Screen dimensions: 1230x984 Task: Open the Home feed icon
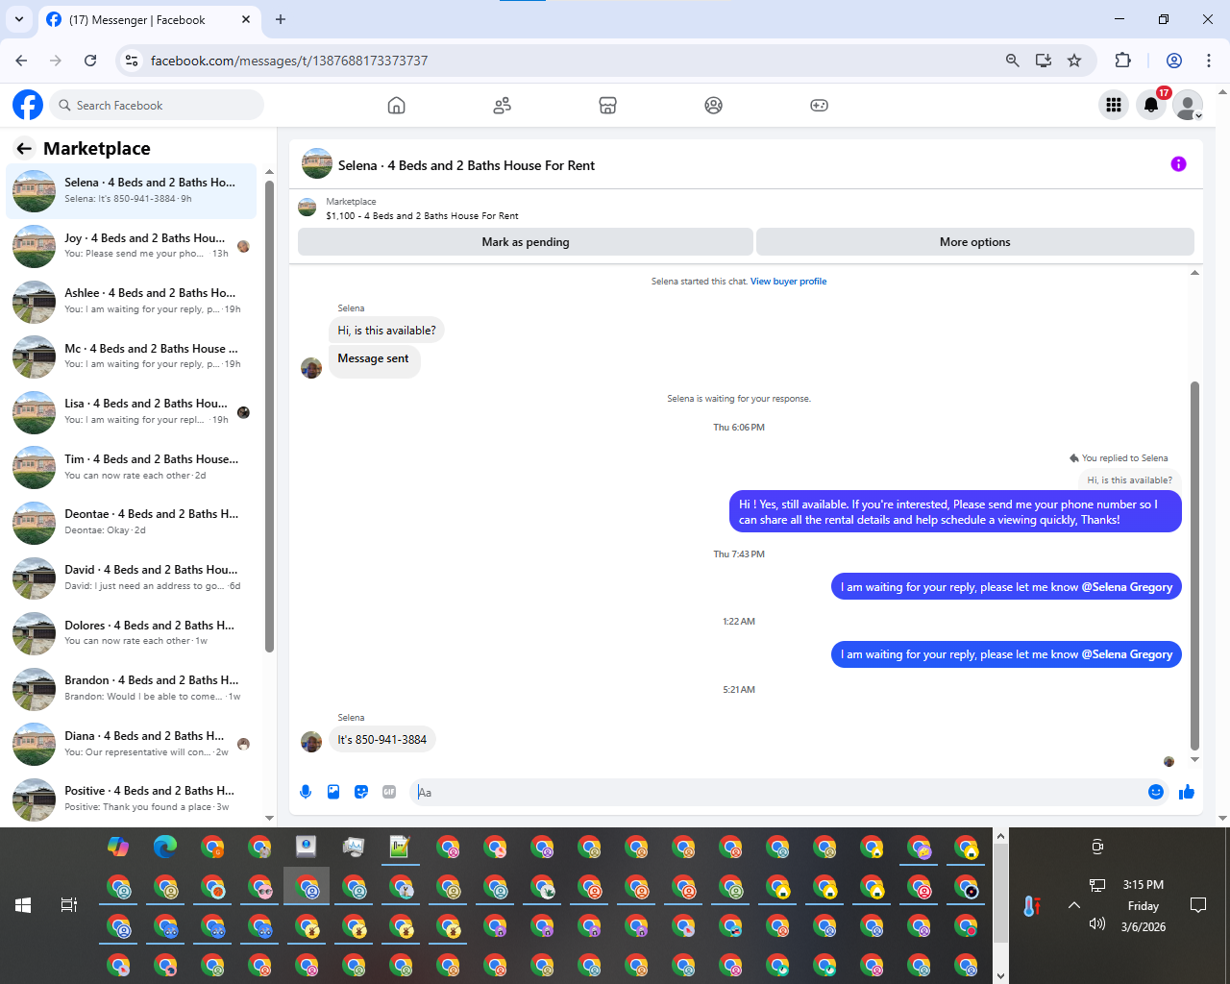[x=396, y=106]
